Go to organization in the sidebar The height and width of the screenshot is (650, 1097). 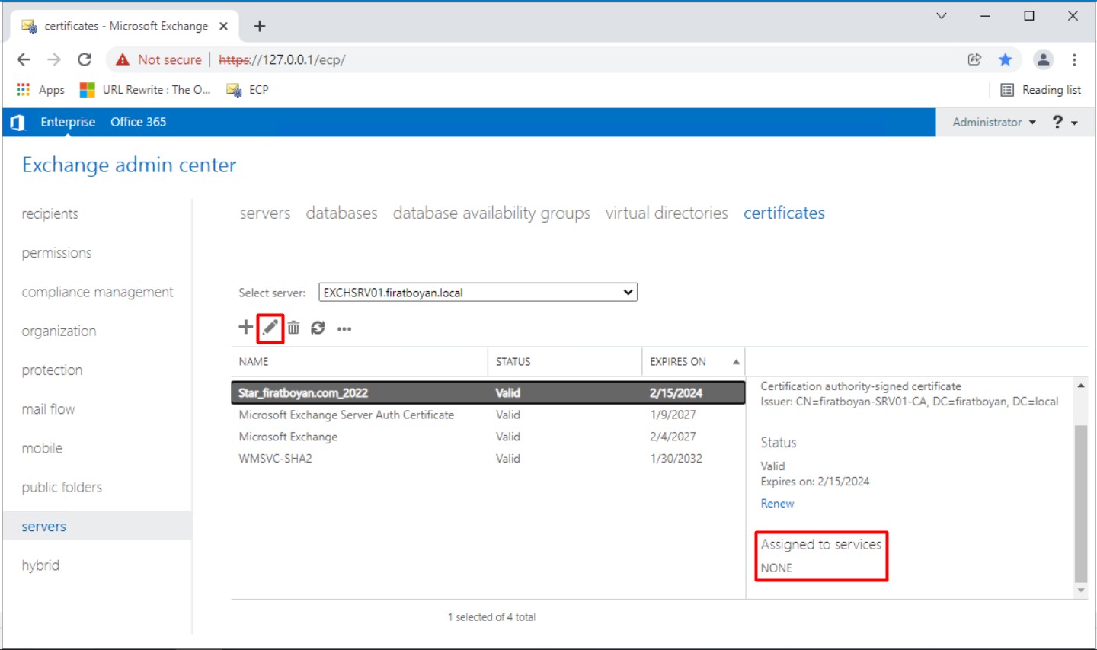click(59, 331)
